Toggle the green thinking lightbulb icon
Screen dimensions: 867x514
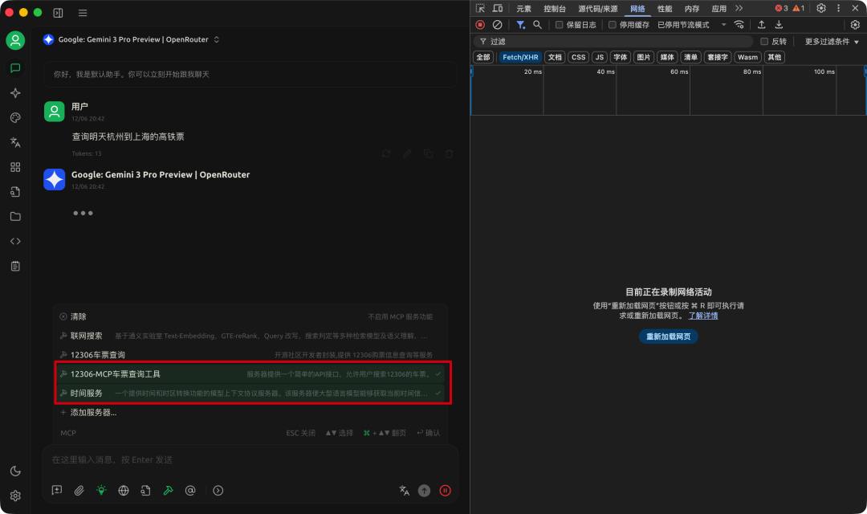(x=100, y=490)
